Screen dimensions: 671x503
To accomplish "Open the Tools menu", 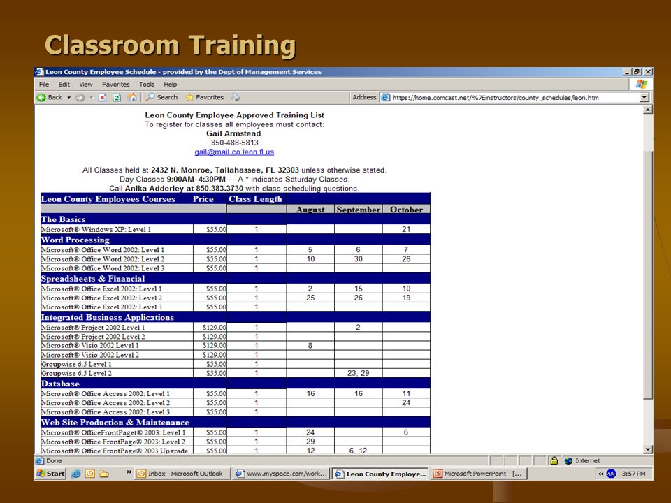I will click(x=147, y=85).
